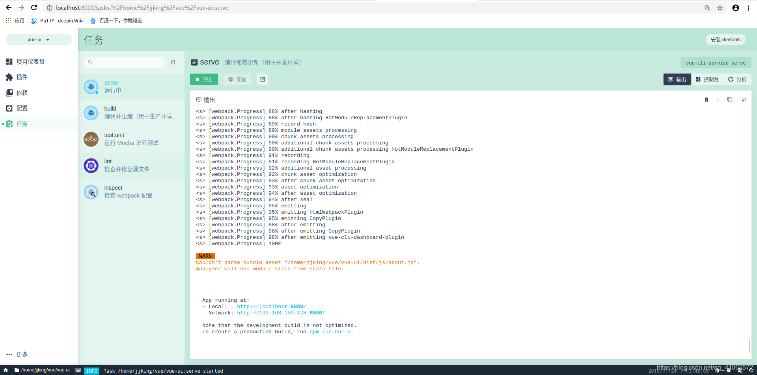Select the 任务 tasks menu item
The width and height of the screenshot is (757, 375).
click(39, 124)
